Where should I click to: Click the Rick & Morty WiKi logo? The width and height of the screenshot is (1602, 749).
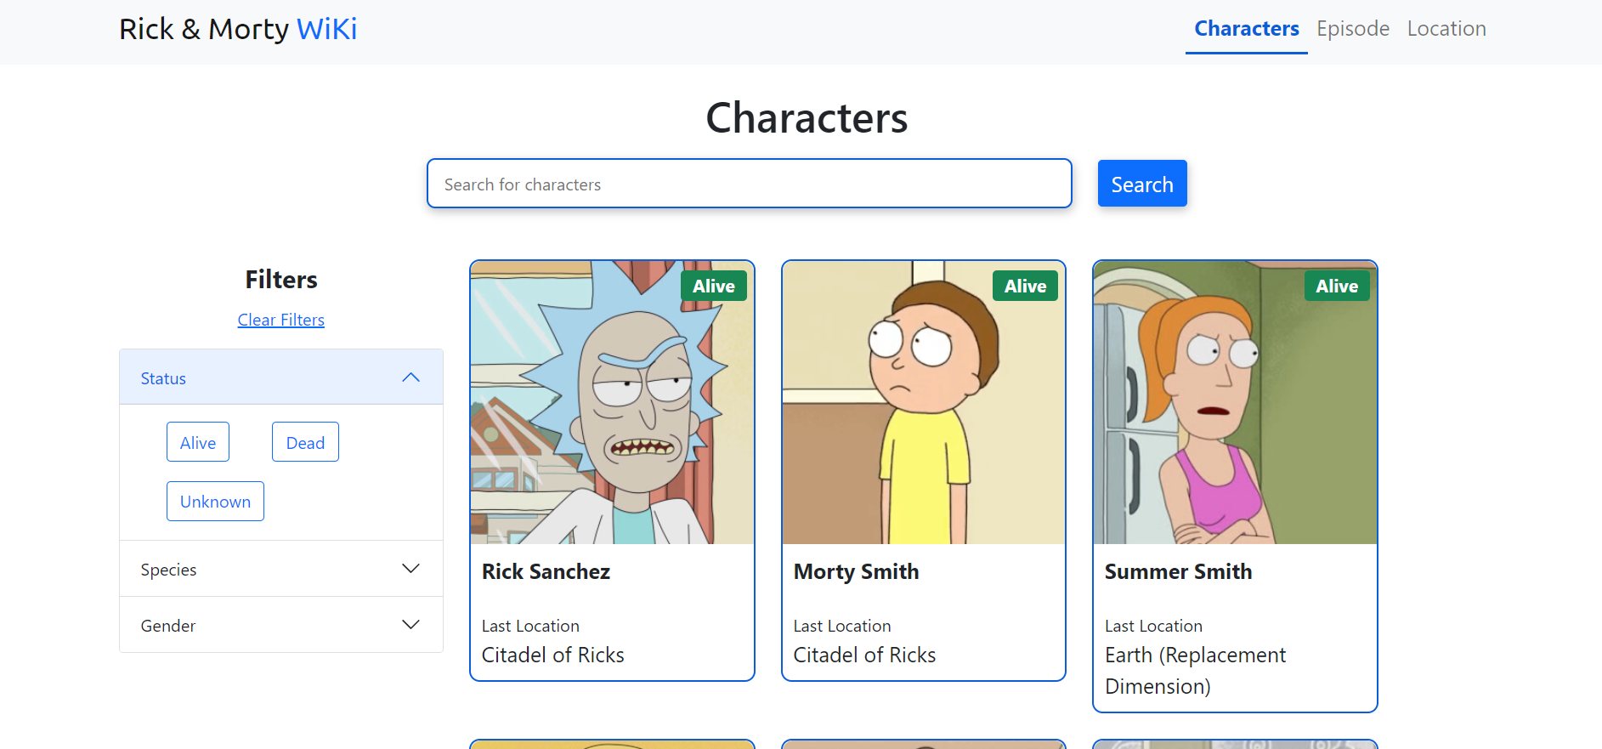click(238, 29)
